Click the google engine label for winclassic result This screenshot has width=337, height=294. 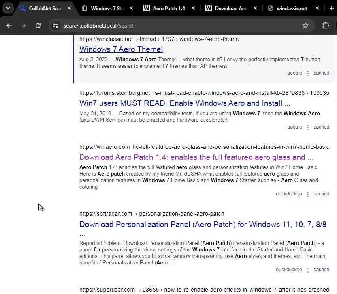pos(294,73)
